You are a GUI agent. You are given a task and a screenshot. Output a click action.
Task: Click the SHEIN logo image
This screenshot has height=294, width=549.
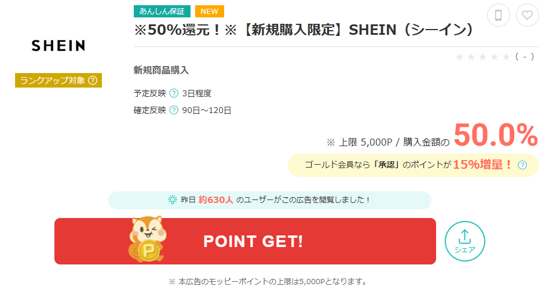click(x=58, y=46)
